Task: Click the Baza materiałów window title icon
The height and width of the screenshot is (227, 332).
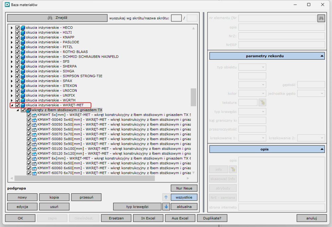Action: click(7, 4)
